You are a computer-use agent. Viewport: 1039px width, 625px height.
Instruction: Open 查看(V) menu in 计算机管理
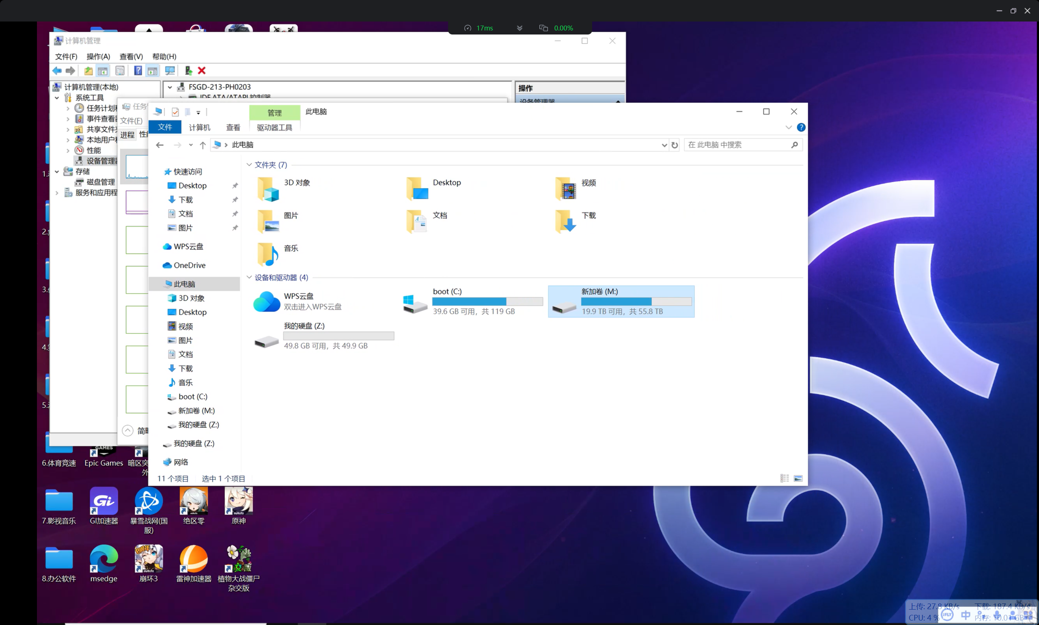coord(131,56)
